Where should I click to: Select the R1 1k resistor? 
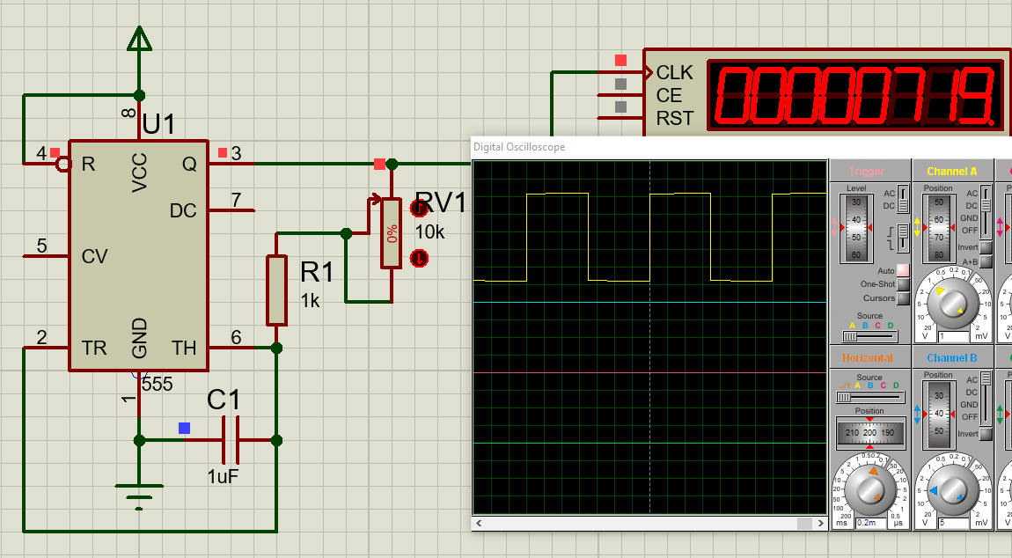276,290
